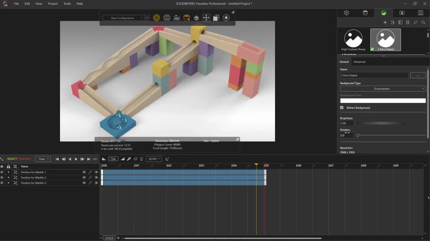
Task: Select the camera aperture icon in viewport toolbar
Action: click(226, 18)
